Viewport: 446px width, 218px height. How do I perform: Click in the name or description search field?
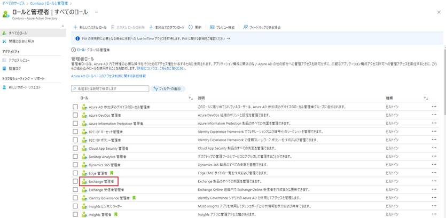click(x=110, y=89)
